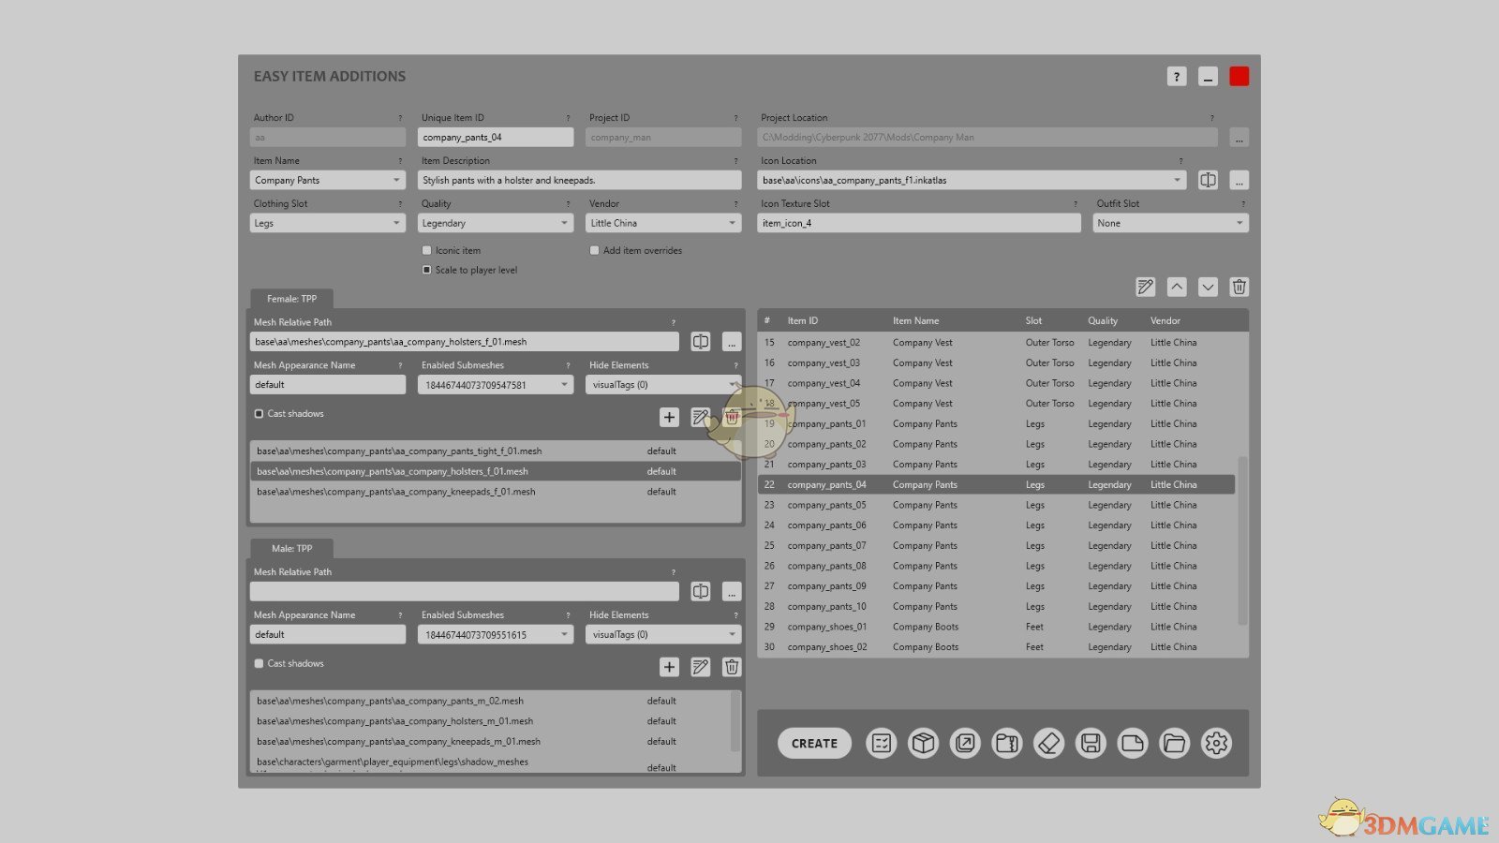Viewport: 1499px width, 843px height.
Task: Click the item table vertical scrollbar
Action: (x=1243, y=540)
